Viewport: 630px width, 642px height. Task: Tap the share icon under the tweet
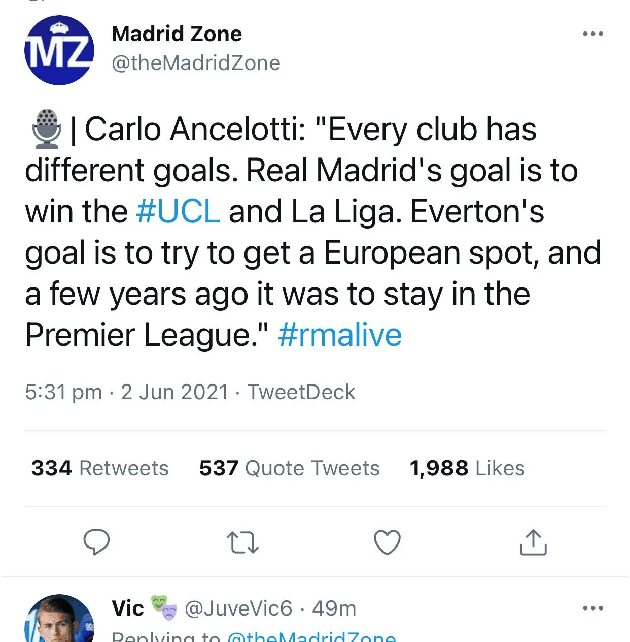click(x=533, y=542)
